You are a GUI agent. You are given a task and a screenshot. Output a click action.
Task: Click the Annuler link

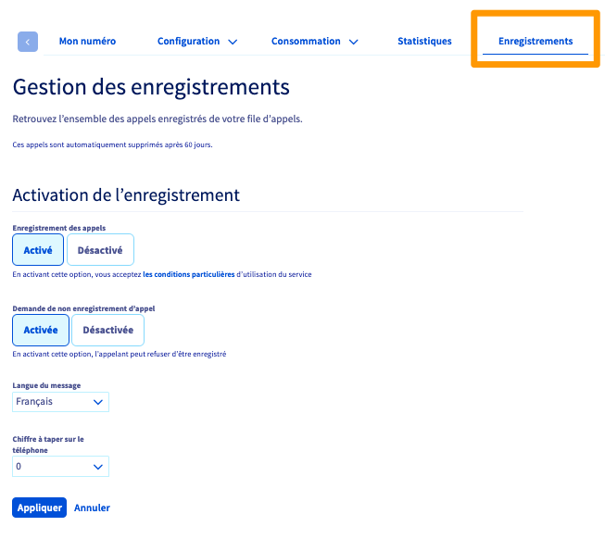point(92,508)
